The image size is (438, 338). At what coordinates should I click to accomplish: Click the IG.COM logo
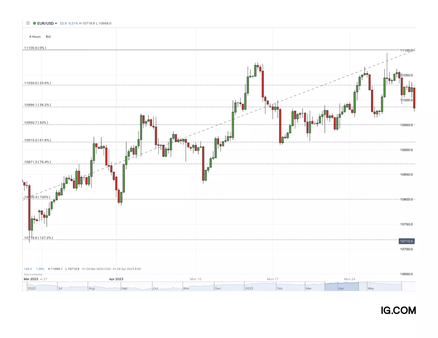pyautogui.click(x=398, y=310)
